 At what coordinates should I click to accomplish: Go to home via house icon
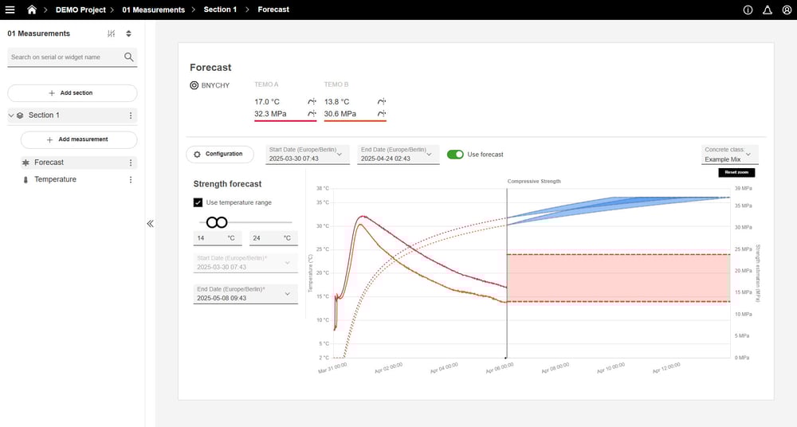[x=32, y=10]
